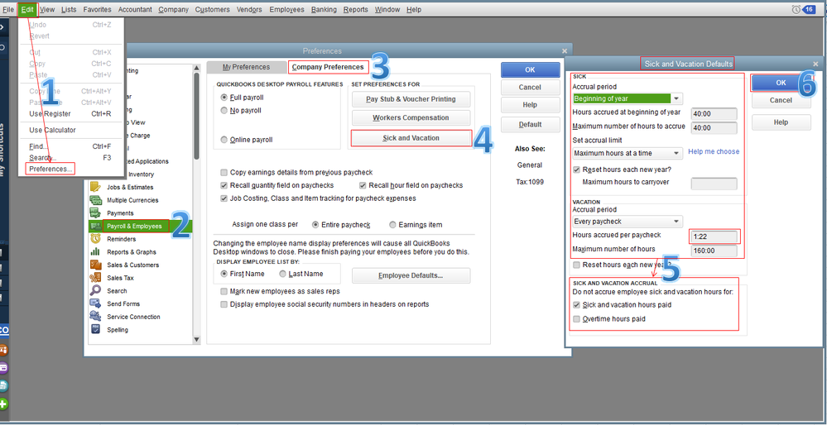Screen dimensions: 827x425
Task: Choose Earnings item for class assignment
Action: (392, 224)
